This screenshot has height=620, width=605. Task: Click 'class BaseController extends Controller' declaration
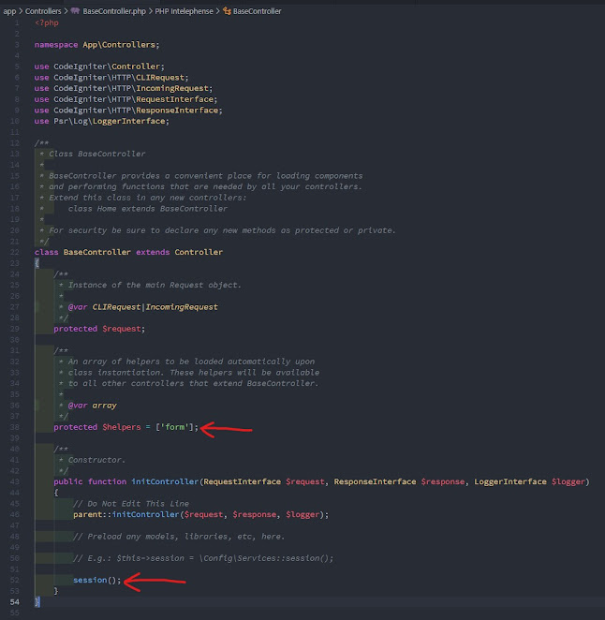click(128, 252)
